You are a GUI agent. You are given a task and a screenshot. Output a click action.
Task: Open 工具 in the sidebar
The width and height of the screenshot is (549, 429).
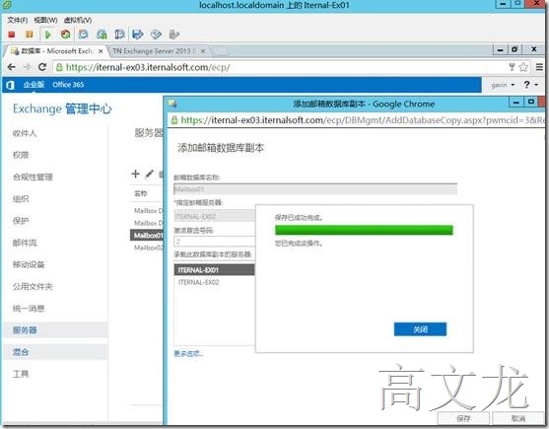tap(21, 374)
